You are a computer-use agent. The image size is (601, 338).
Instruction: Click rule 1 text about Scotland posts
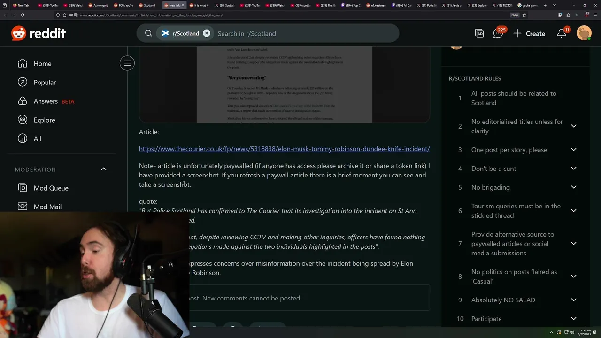click(514, 98)
